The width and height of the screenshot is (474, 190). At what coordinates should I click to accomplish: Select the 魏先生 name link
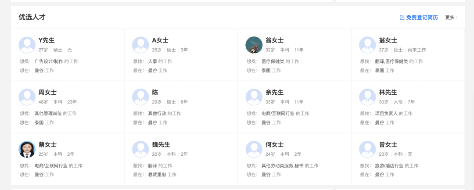pyautogui.click(x=161, y=145)
